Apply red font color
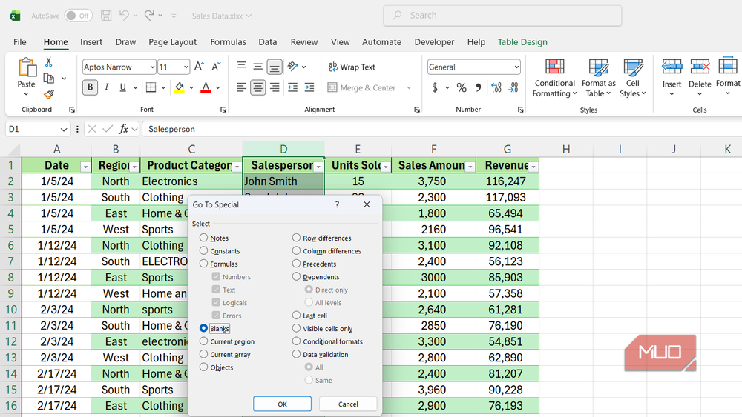 point(206,87)
